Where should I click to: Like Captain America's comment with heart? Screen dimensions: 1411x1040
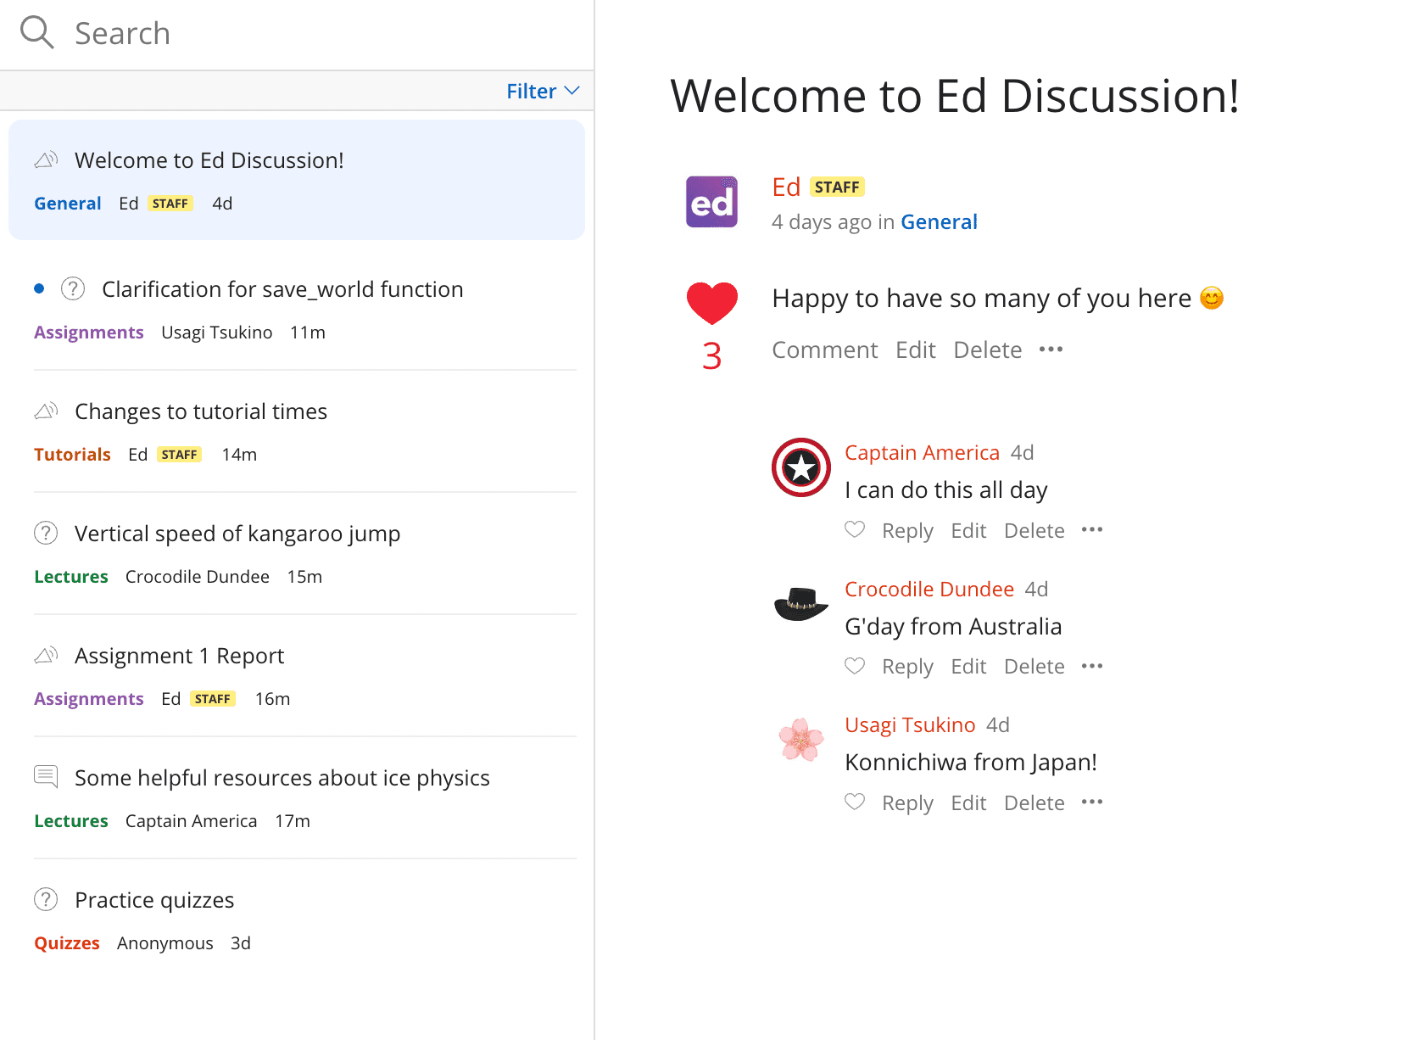tap(855, 530)
